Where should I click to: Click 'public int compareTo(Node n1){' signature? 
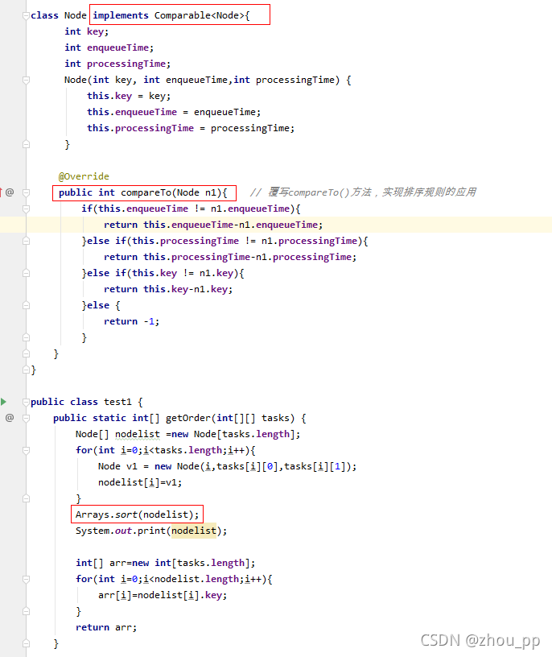point(142,192)
